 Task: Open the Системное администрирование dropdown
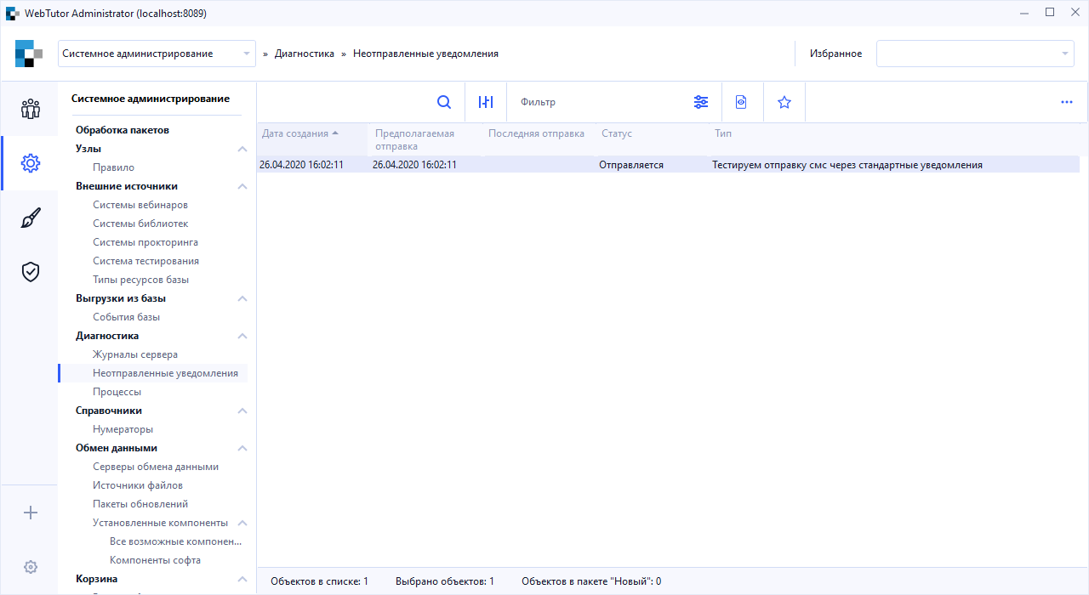157,54
